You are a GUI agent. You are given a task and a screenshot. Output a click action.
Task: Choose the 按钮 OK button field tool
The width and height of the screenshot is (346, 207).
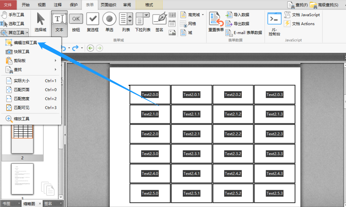(x=76, y=22)
